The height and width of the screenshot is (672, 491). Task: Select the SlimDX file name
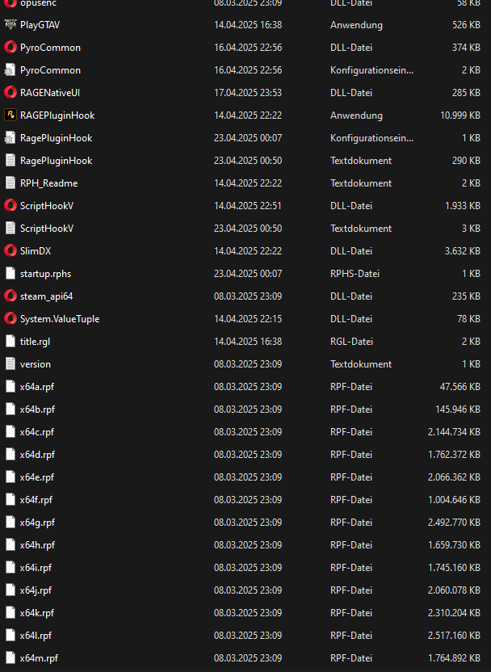[36, 251]
